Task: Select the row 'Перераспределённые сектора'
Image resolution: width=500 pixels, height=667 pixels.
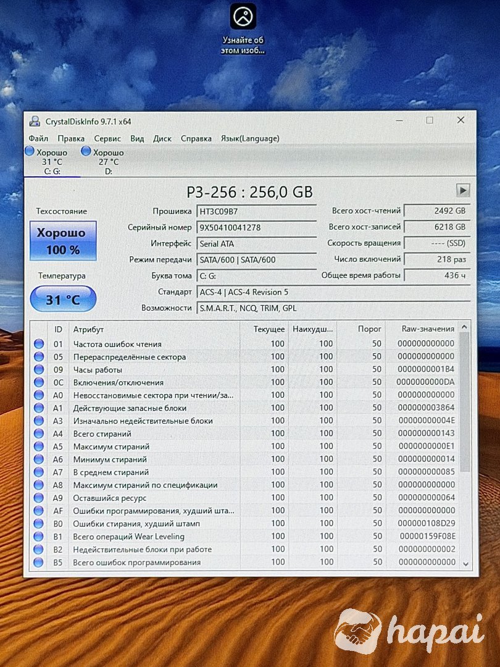Action: (244, 356)
